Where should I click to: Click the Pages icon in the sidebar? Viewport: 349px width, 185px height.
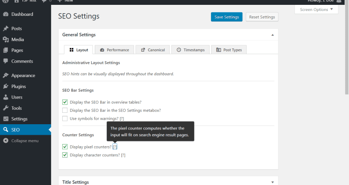pyautogui.click(x=6, y=50)
